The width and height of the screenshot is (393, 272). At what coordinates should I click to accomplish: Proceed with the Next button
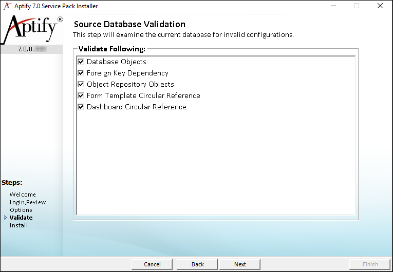point(240,264)
